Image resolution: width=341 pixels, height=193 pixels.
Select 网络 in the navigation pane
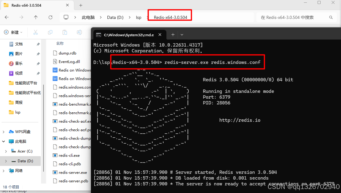(x=16, y=171)
